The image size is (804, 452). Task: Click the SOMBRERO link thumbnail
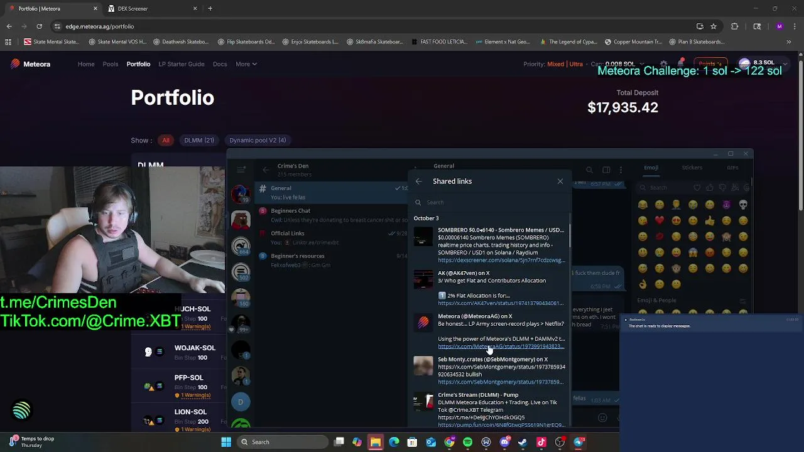(423, 237)
